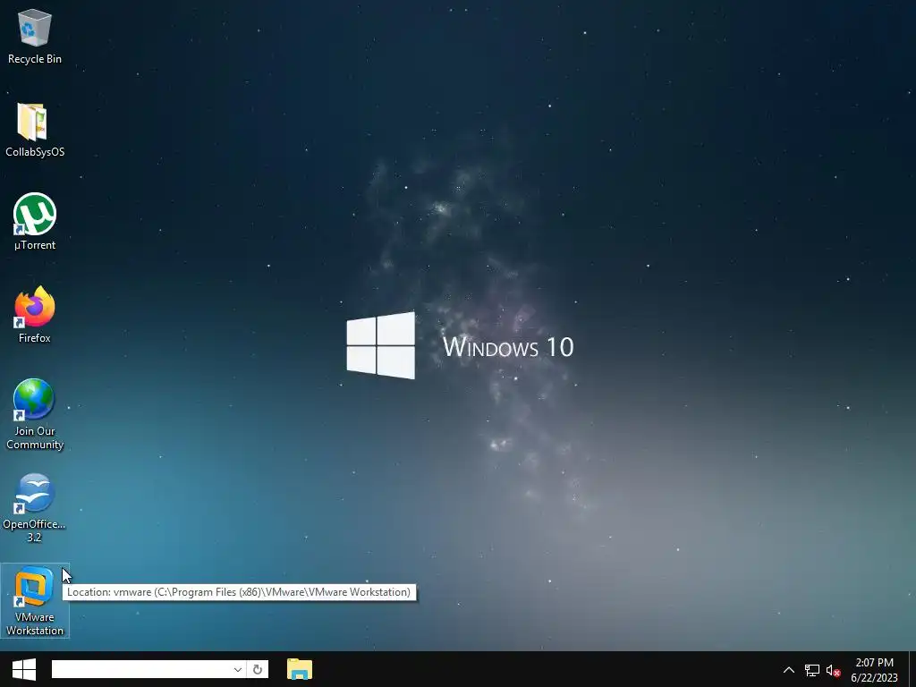The width and height of the screenshot is (916, 687).
Task: Open the clock showing 2:07 PM
Action: coord(875,669)
